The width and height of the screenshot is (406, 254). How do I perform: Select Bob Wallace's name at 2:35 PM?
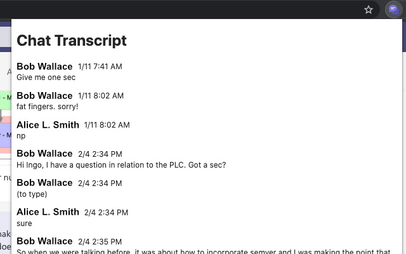click(x=44, y=241)
